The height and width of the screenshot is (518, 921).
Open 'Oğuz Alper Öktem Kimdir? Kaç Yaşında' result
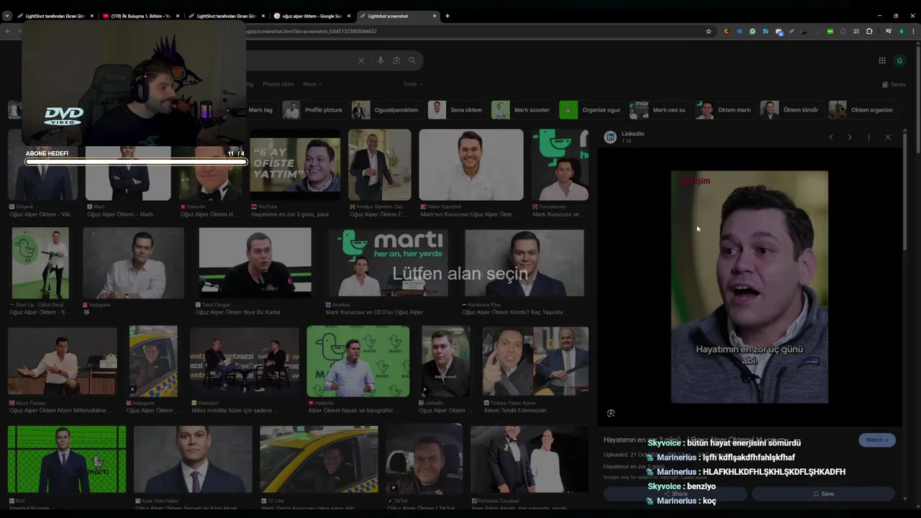(x=515, y=312)
